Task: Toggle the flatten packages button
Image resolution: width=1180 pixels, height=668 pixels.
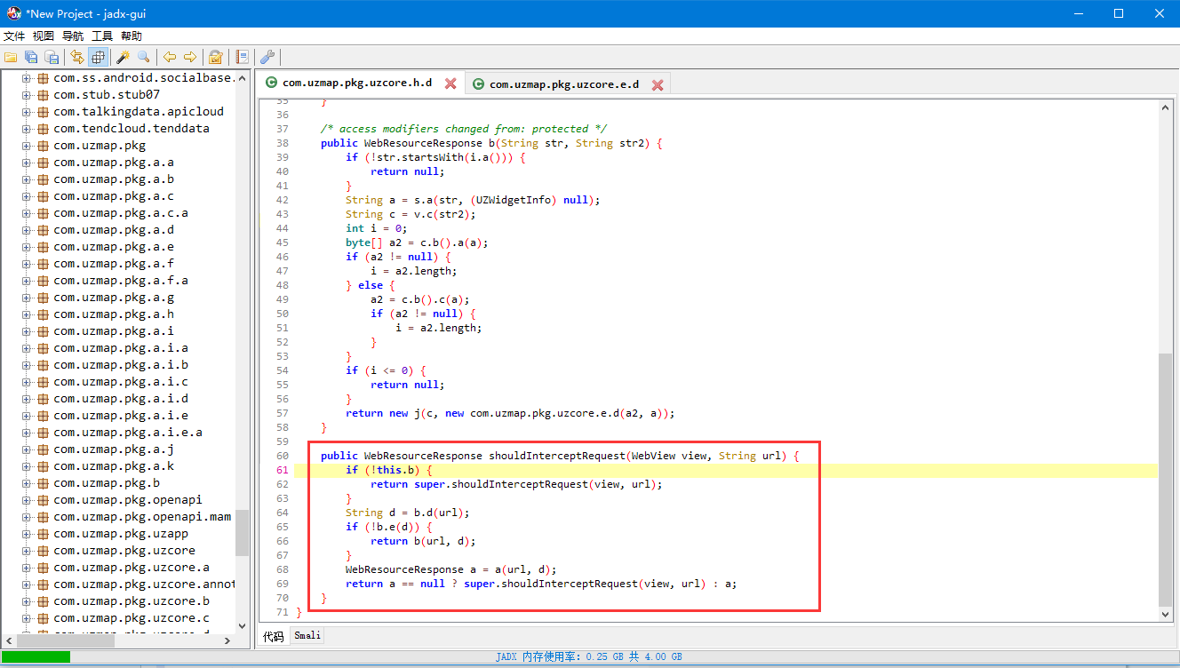Action: pyautogui.click(x=98, y=58)
